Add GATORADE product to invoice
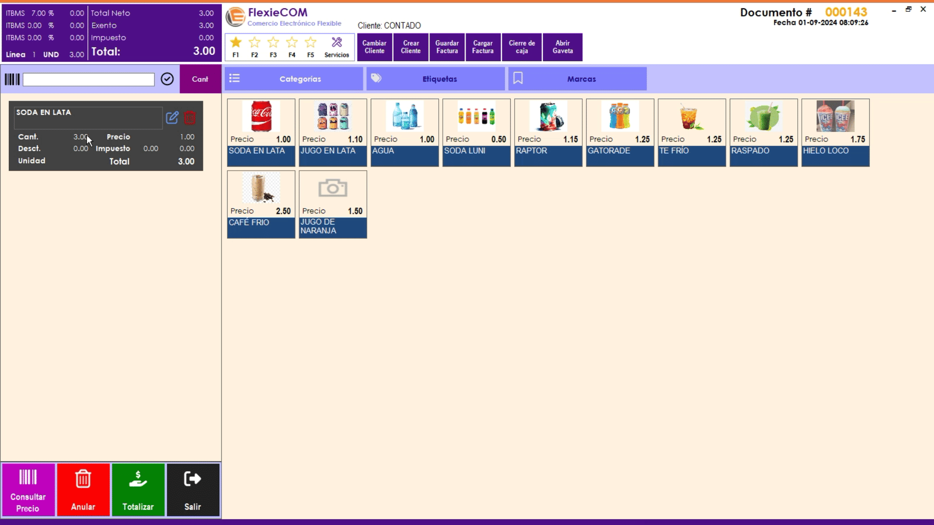The height and width of the screenshot is (525, 934). point(620,132)
